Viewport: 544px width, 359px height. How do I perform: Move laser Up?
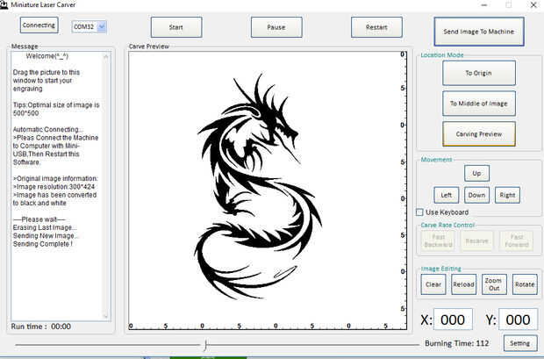476,173
